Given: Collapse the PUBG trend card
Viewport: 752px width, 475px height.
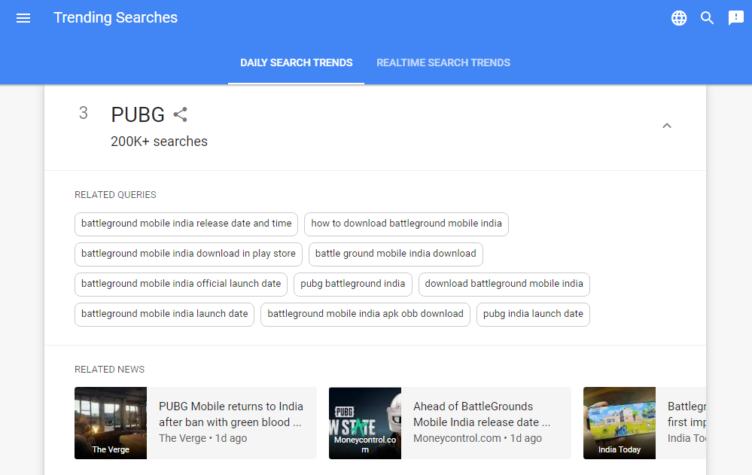Looking at the screenshot, I should pyautogui.click(x=666, y=126).
